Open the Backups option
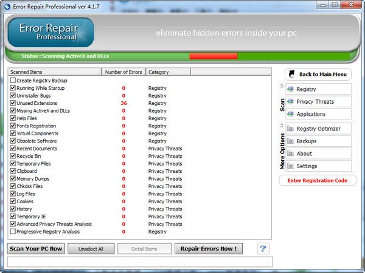This screenshot has width=365, height=273. (x=318, y=141)
